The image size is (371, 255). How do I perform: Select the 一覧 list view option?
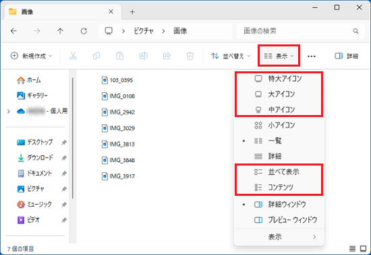click(279, 141)
